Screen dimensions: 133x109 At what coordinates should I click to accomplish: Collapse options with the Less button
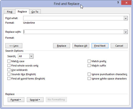(x=14, y=46)
